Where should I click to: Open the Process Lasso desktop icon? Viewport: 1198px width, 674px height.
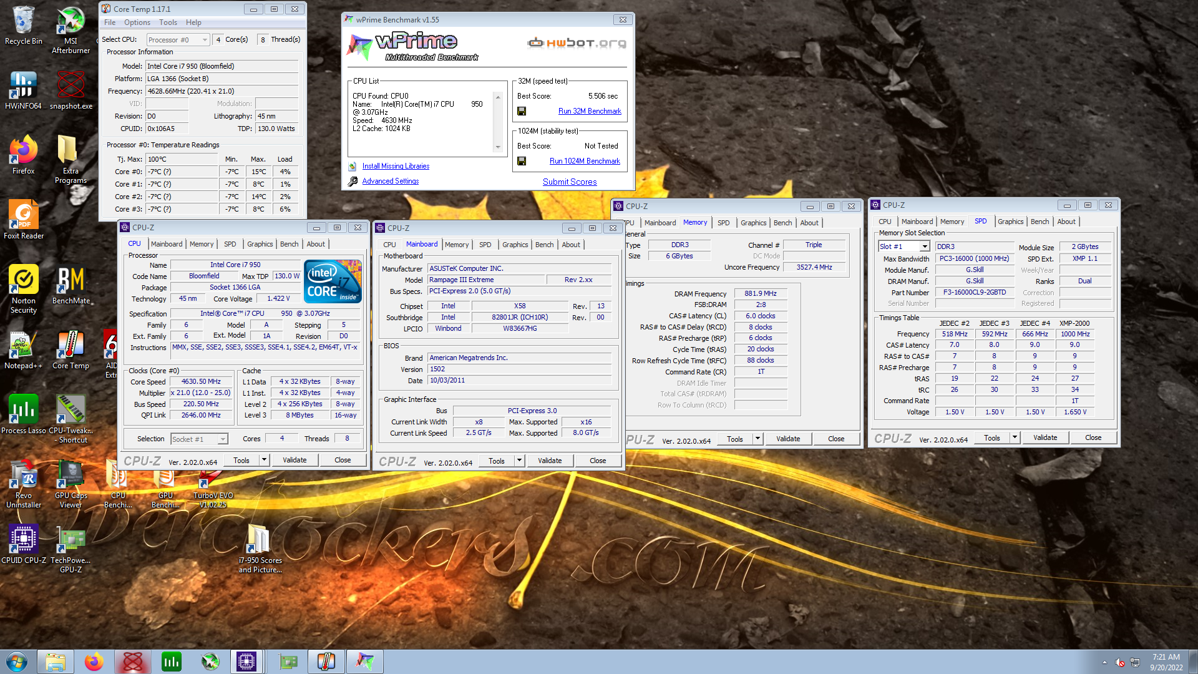pos(23,414)
